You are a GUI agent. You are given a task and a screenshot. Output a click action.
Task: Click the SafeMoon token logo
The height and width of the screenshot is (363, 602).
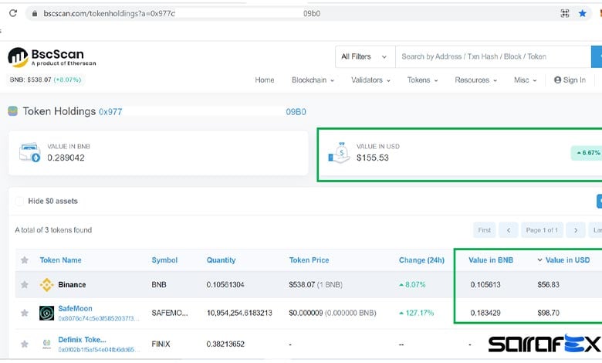tap(47, 313)
